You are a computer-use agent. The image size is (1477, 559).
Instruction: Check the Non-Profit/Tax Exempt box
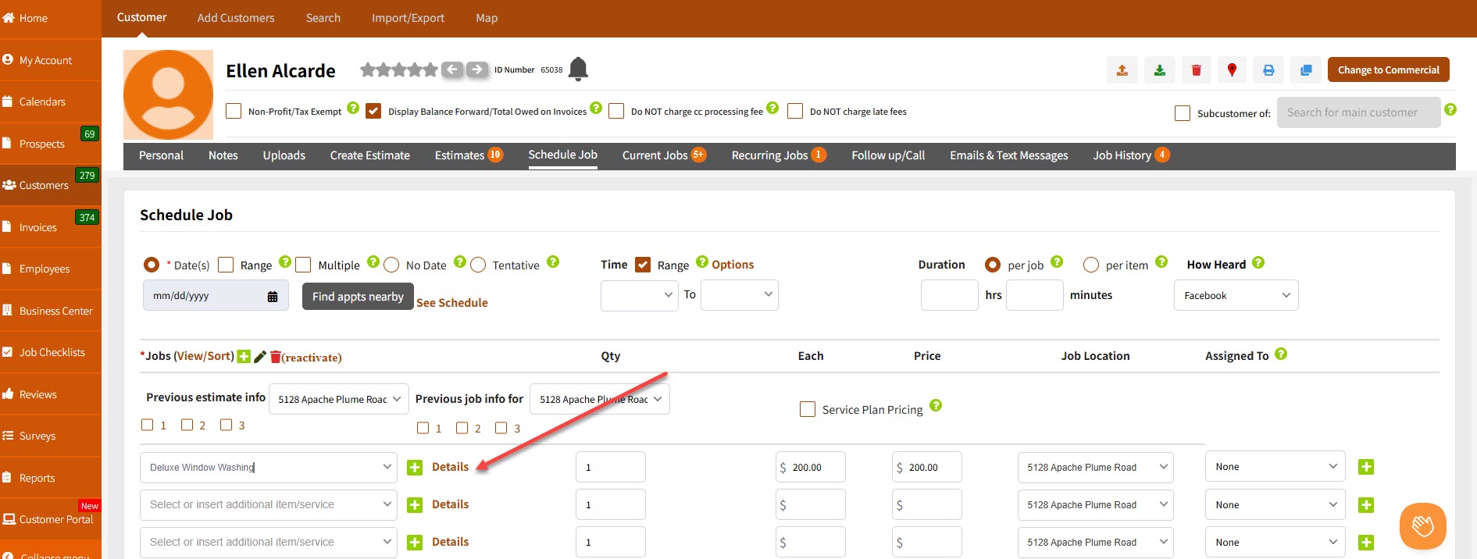[x=234, y=111]
